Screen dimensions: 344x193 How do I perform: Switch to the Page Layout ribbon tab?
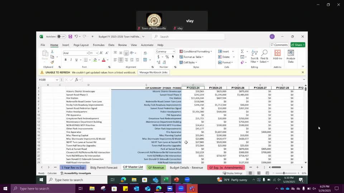(81, 45)
